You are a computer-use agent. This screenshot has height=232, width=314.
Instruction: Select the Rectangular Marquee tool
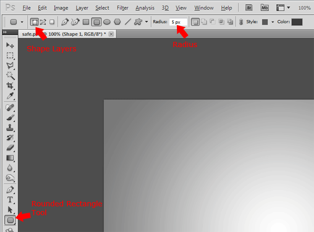[10, 56]
